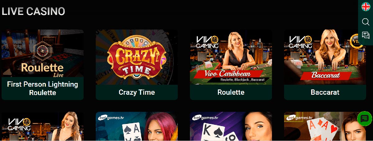Click the search magnifier icon

(x=366, y=22)
